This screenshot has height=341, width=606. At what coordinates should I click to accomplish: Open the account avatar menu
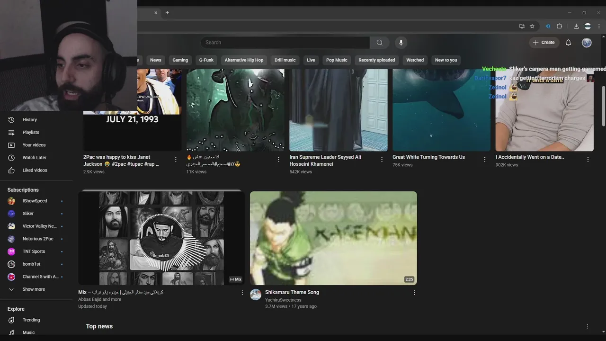pos(587,43)
